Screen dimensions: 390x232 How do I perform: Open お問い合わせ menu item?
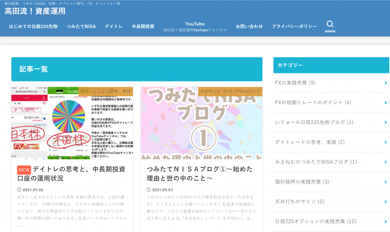pos(249,26)
